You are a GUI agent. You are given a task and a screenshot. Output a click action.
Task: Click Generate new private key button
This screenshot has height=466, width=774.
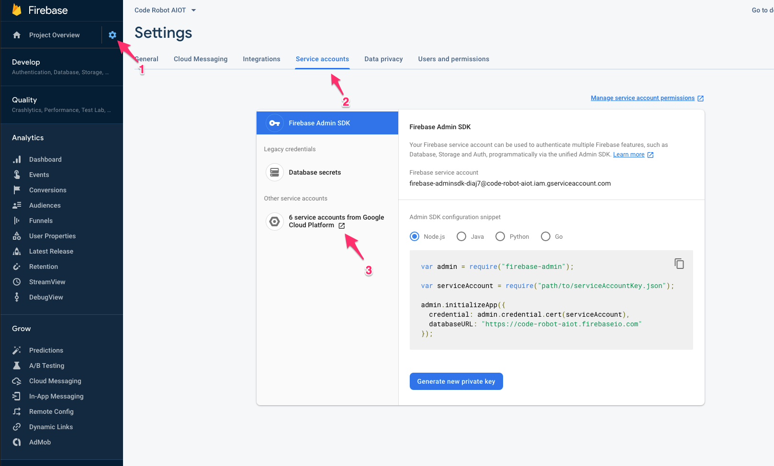tap(456, 381)
